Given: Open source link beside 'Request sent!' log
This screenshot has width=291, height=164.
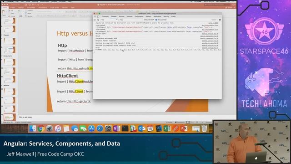Looking at the screenshot, I should click(210, 34).
